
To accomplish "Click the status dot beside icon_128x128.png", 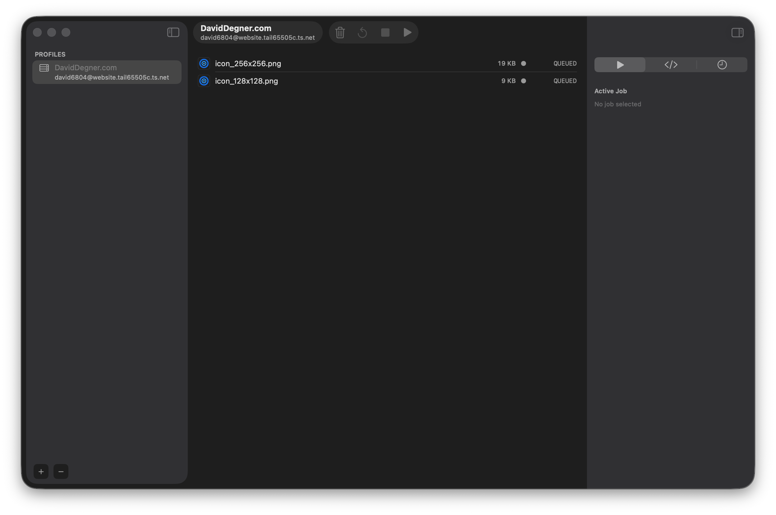I will coord(524,81).
